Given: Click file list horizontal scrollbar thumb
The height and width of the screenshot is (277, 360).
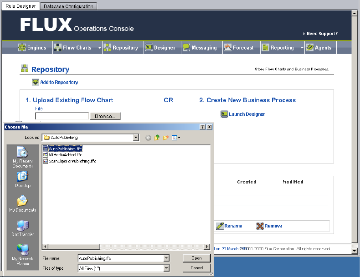Looking at the screenshot, I should tap(74, 247).
